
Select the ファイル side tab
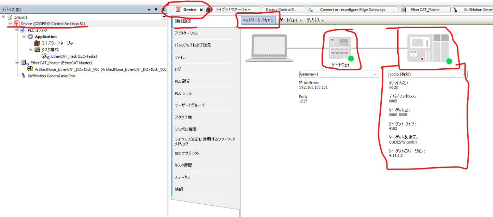click(206, 57)
